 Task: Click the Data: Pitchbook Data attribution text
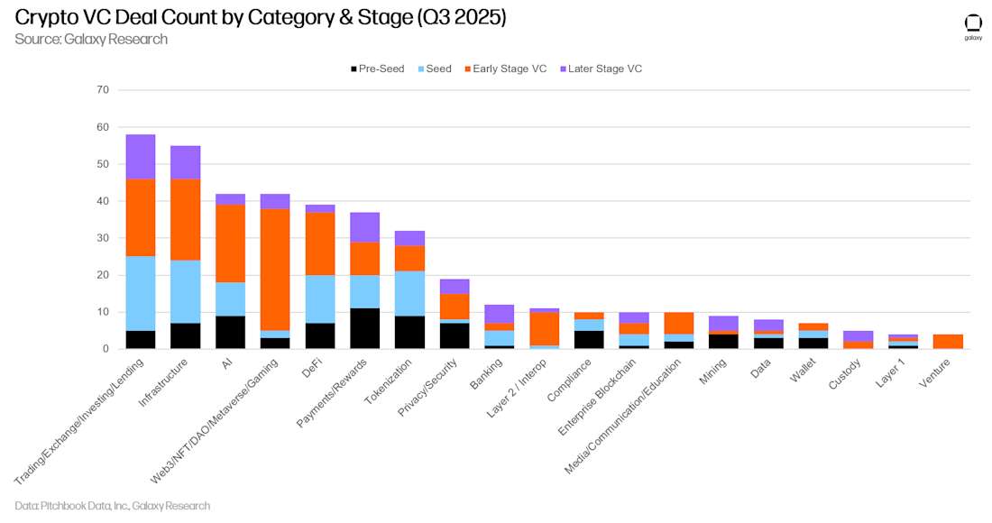(x=115, y=506)
